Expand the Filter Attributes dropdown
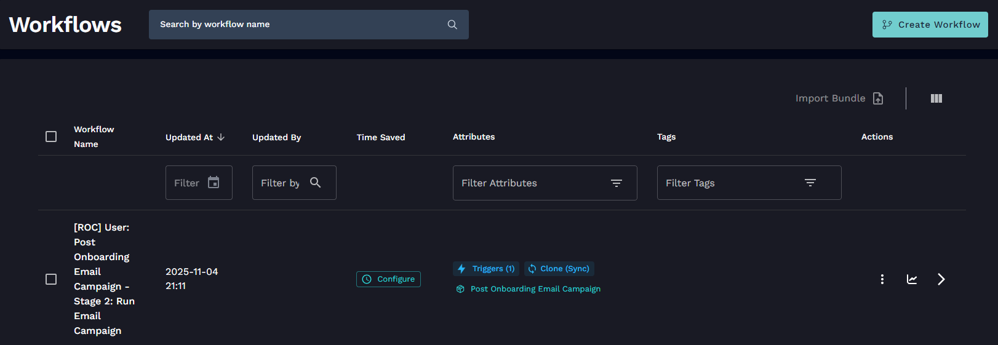Screen dimensions: 998x345 (616, 183)
